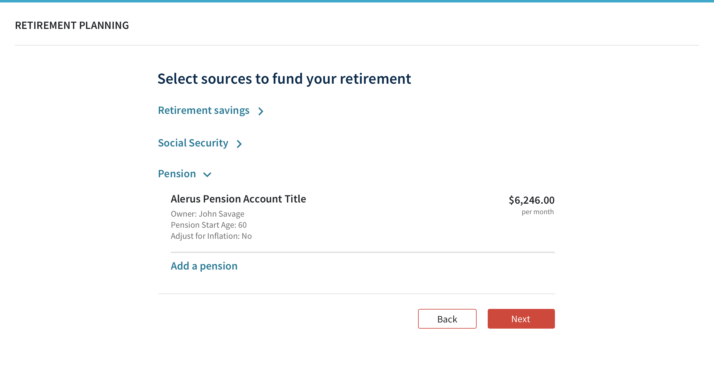Collapse the Pension section down chevron
The width and height of the screenshot is (714, 368).
coord(207,175)
